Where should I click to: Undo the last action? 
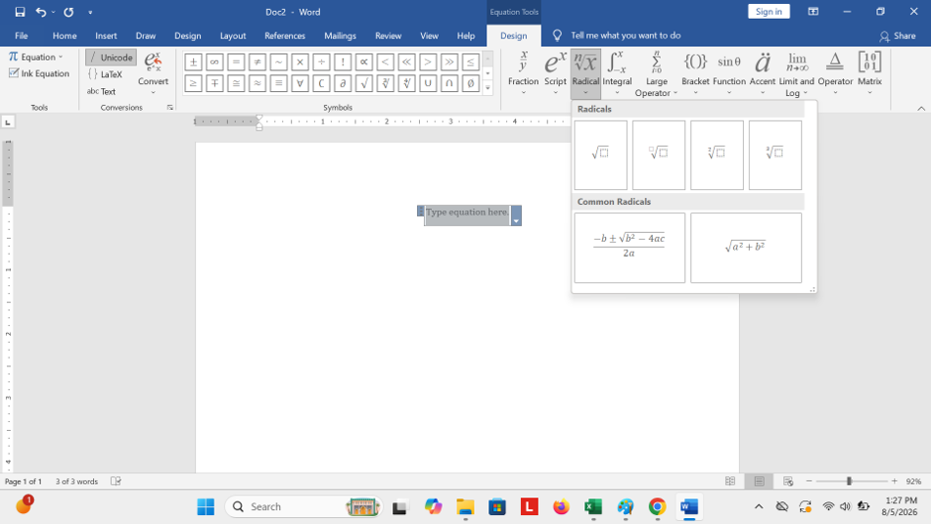(41, 12)
